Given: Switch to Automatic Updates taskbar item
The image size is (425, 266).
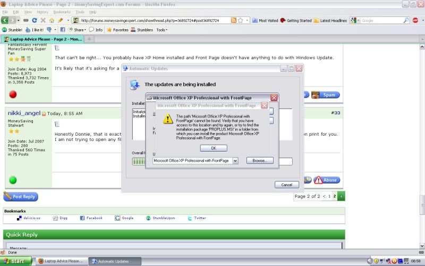Looking at the screenshot, I should pyautogui.click(x=115, y=261).
